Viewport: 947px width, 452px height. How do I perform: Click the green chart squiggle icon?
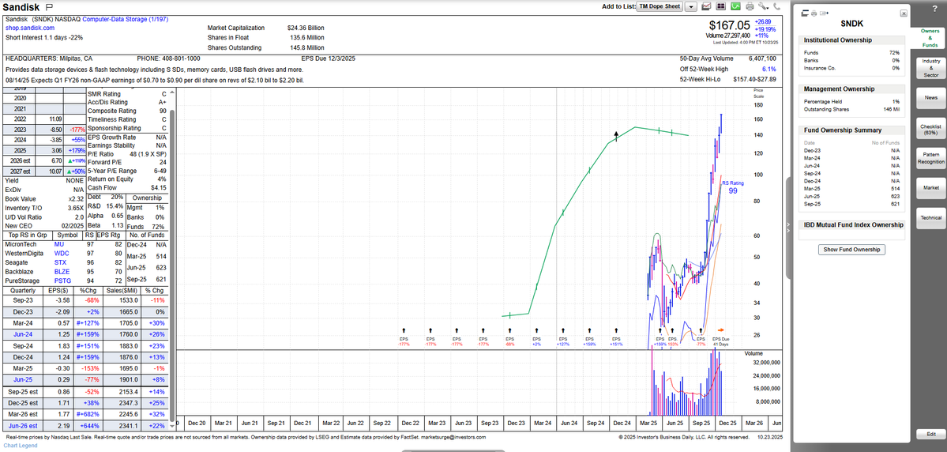click(x=735, y=6)
